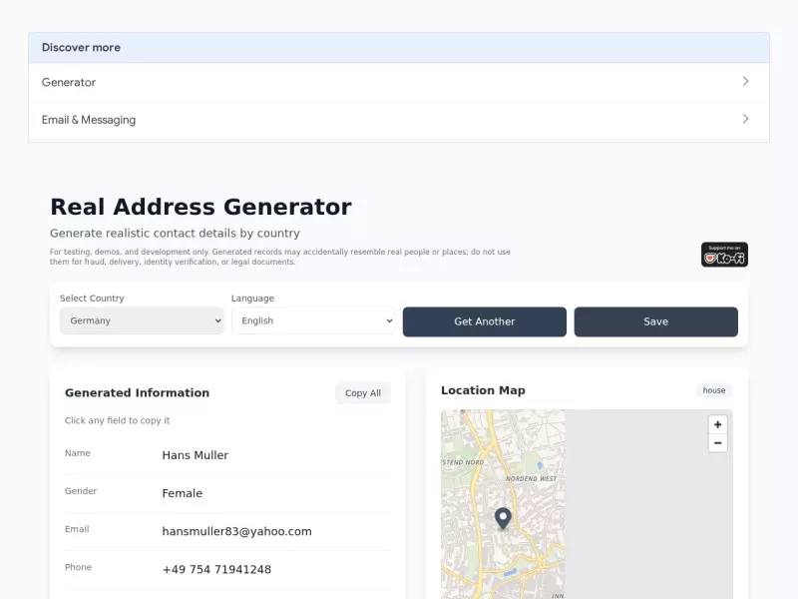Click the Support me on Ko-fi badge
The height and width of the screenshot is (599, 798).
click(724, 255)
